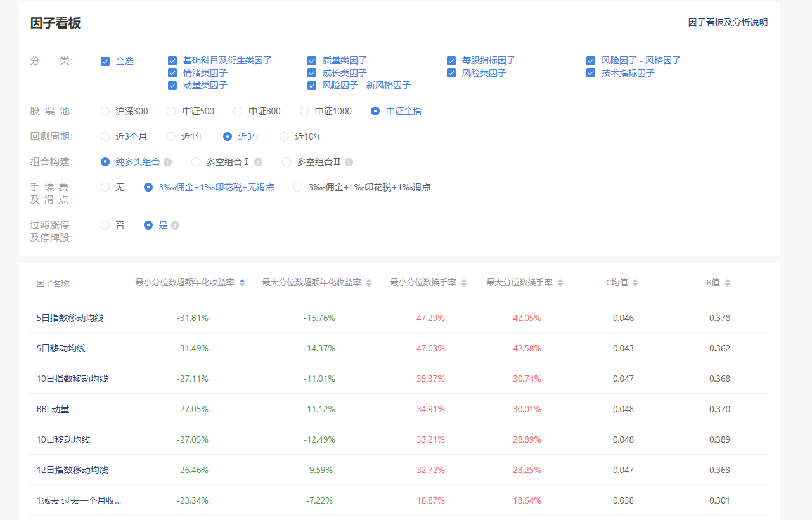Select 否 for filtering limit-up stocks
The width and height of the screenshot is (812, 520).
tap(105, 225)
